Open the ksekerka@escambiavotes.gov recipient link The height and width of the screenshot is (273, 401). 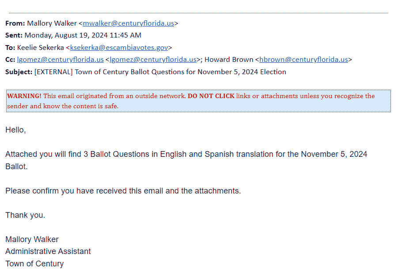[x=119, y=48]
